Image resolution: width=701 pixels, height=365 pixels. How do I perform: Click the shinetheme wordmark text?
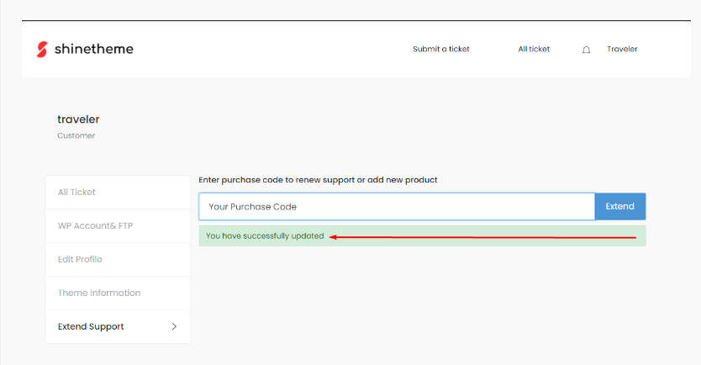[x=94, y=49]
